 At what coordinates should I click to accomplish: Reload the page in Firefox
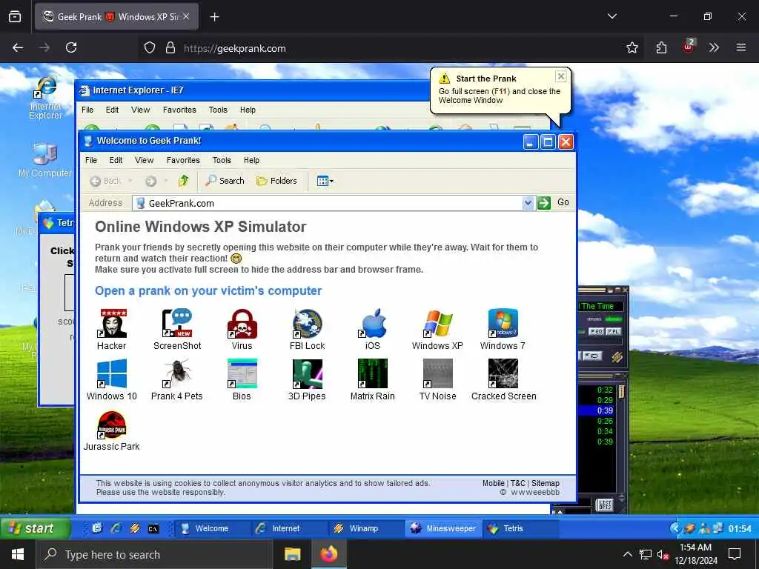[x=71, y=47]
